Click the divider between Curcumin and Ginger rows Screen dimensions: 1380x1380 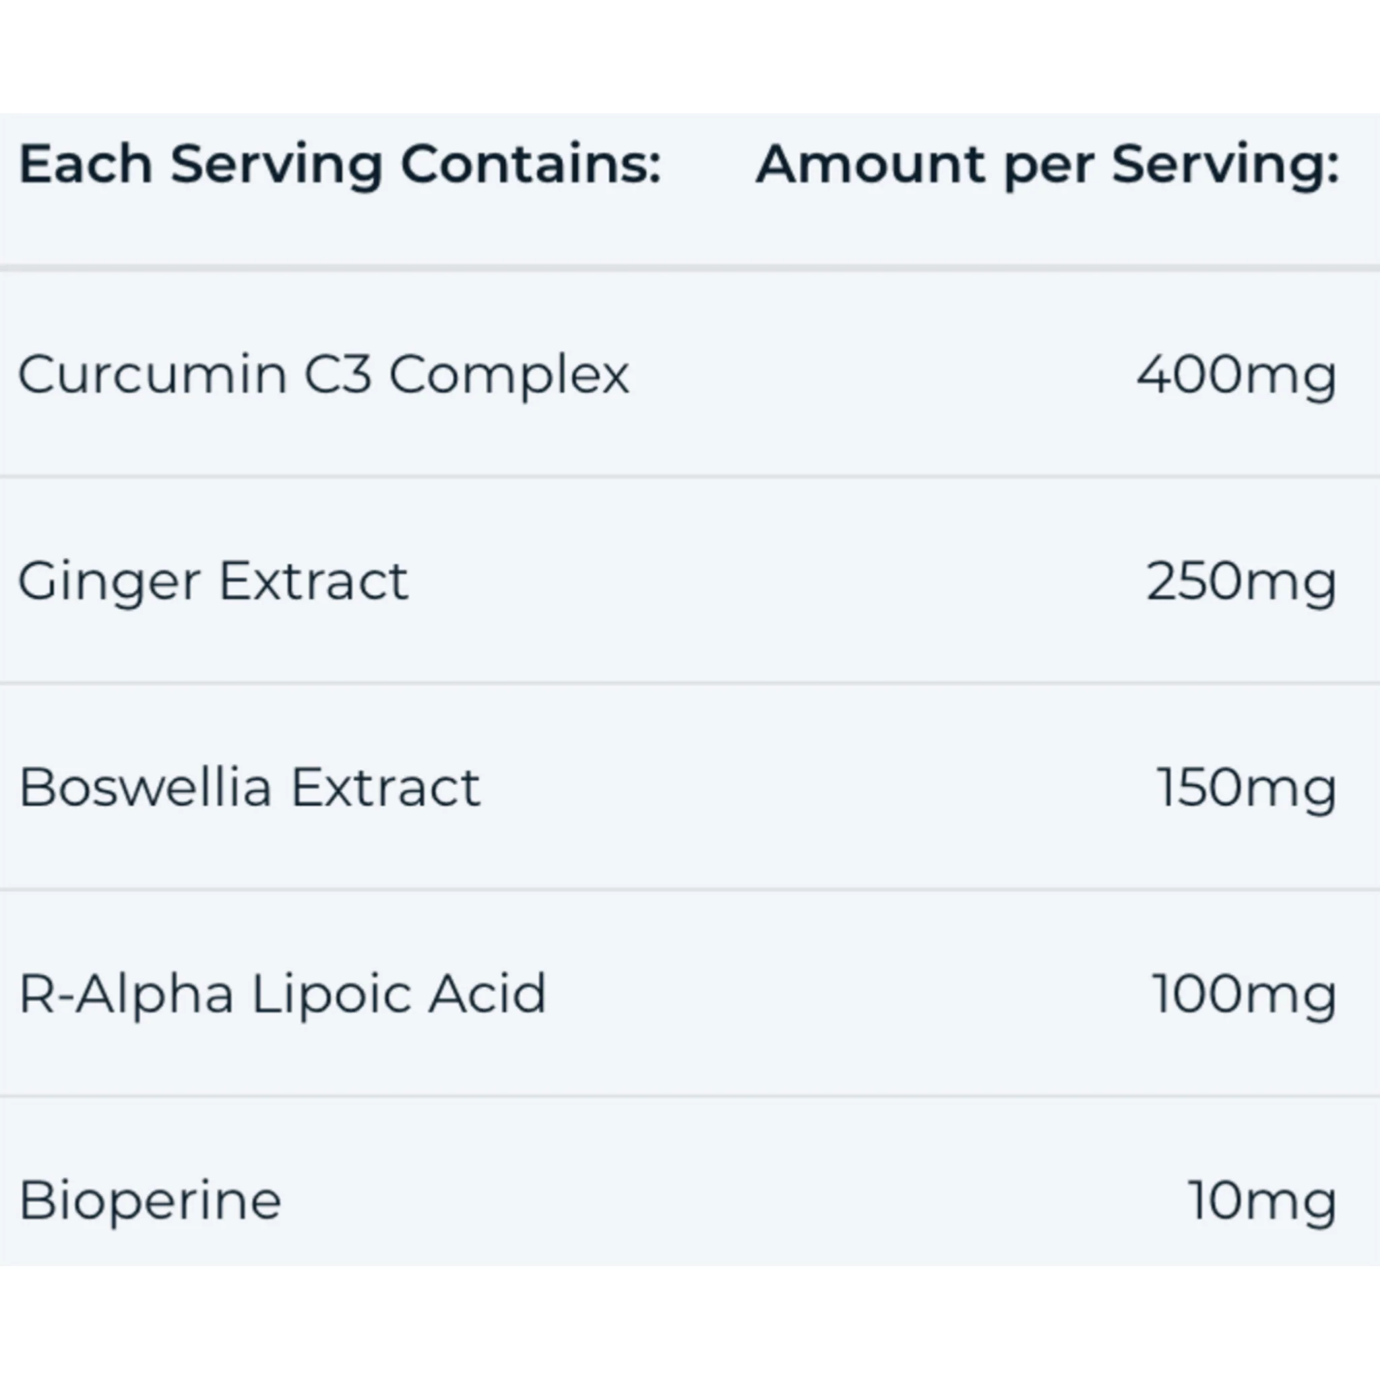click(690, 476)
